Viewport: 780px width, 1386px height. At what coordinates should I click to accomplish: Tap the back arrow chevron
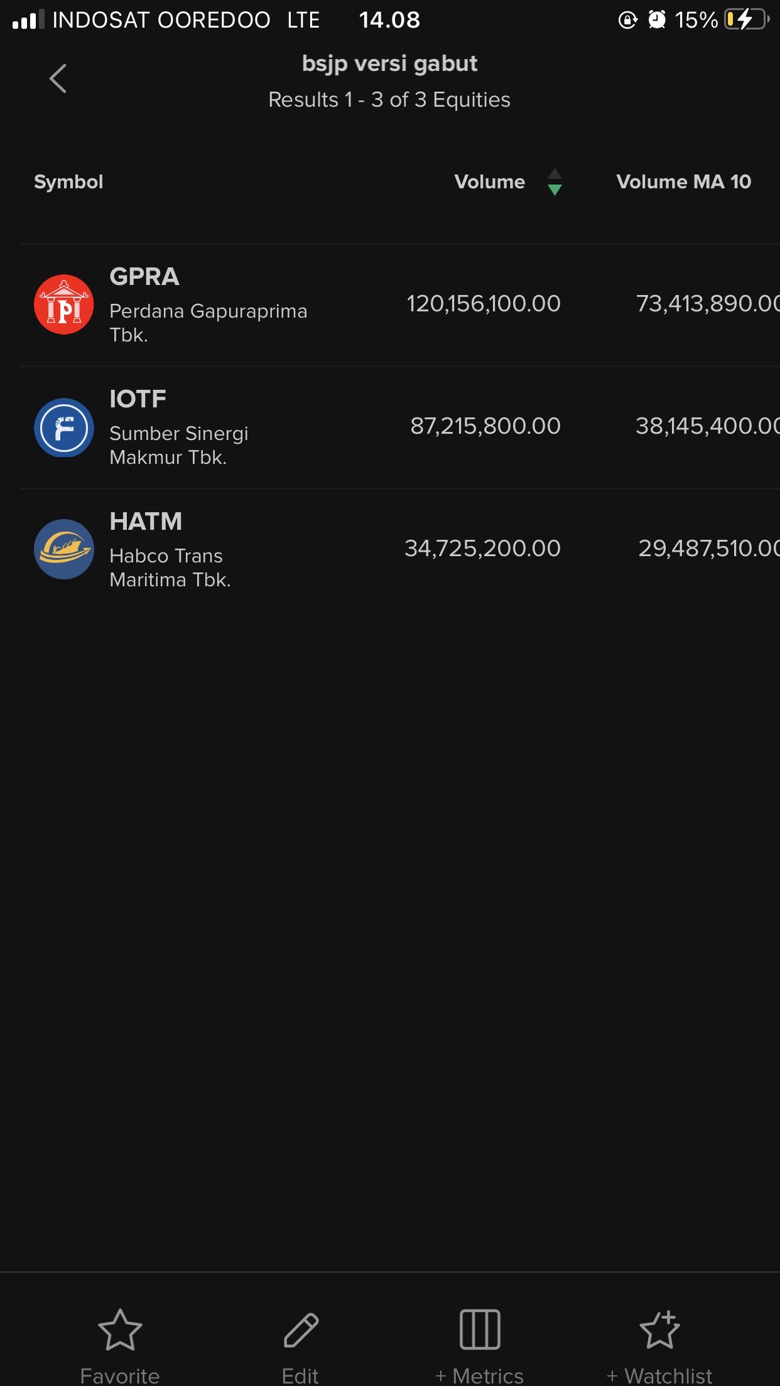(x=58, y=78)
